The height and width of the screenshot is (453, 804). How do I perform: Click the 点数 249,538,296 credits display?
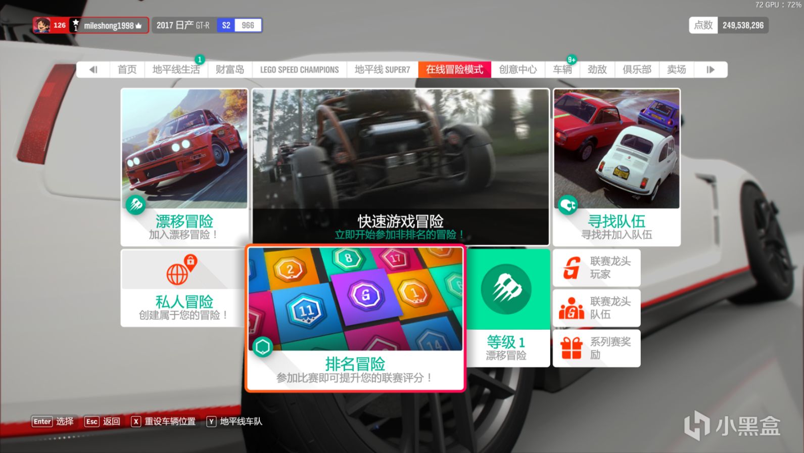(729, 25)
